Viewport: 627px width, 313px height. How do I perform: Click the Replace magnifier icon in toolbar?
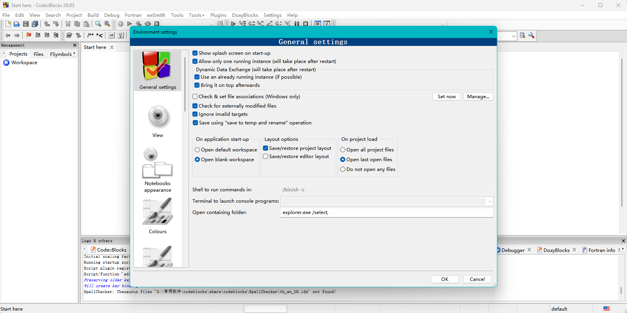[x=107, y=24]
